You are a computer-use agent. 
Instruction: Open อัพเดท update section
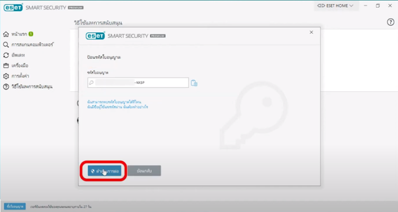tap(18, 55)
